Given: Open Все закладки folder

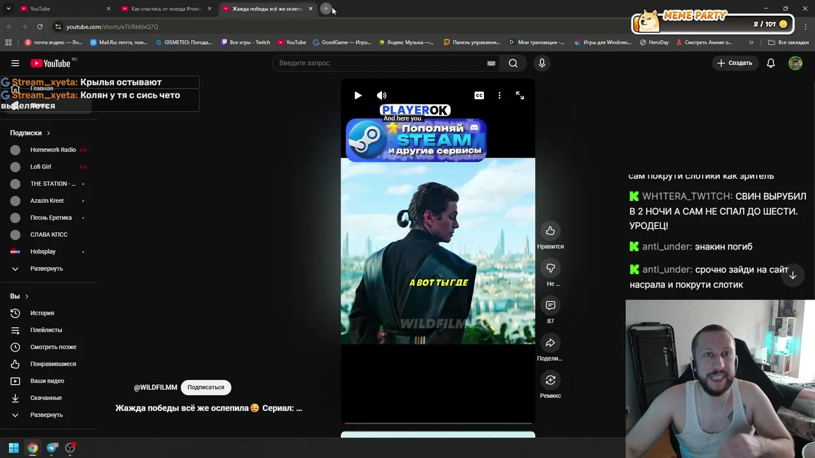Looking at the screenshot, I should (x=788, y=43).
